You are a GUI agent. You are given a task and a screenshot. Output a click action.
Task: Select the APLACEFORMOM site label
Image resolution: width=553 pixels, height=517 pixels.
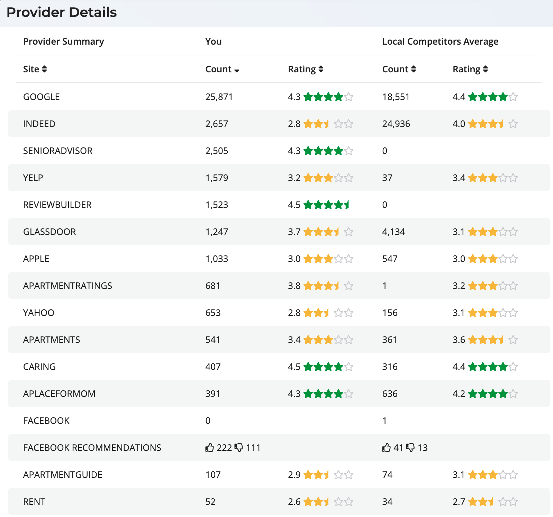tap(59, 394)
